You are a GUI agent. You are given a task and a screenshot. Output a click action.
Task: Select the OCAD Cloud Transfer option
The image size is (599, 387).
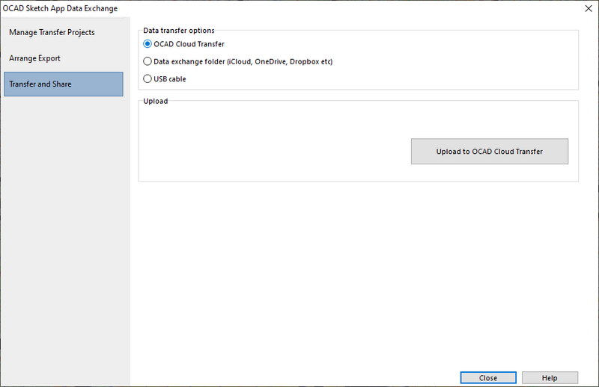point(183,44)
